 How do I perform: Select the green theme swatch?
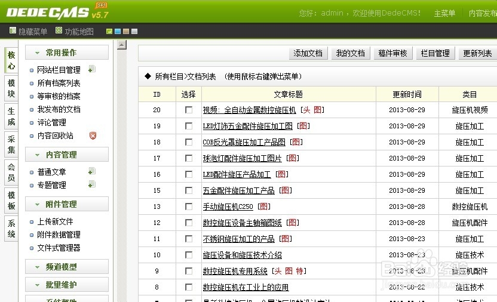click(x=109, y=32)
